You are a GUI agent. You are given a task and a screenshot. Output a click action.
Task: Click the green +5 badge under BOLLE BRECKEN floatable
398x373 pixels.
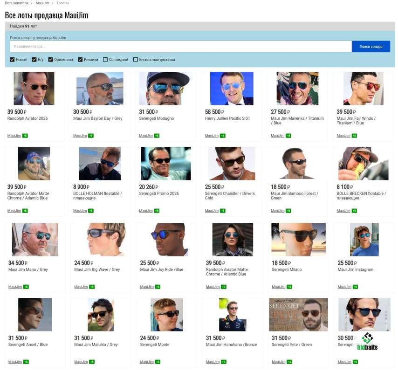point(354,211)
